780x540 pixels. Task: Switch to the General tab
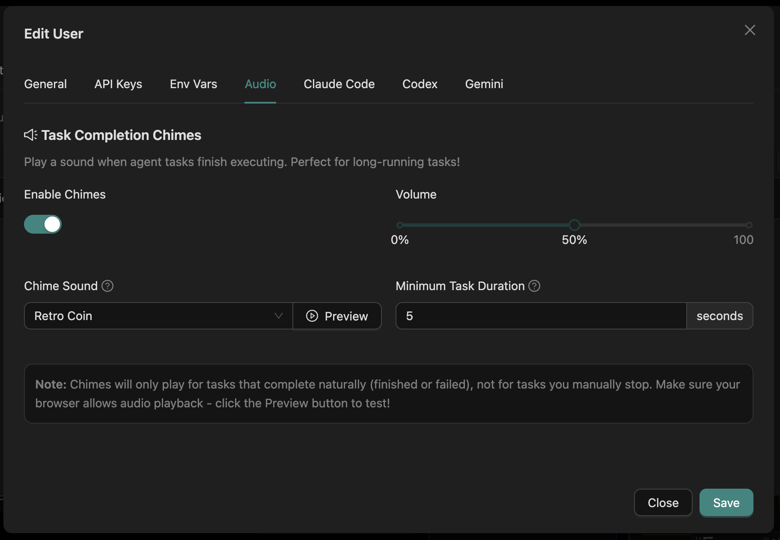click(45, 84)
